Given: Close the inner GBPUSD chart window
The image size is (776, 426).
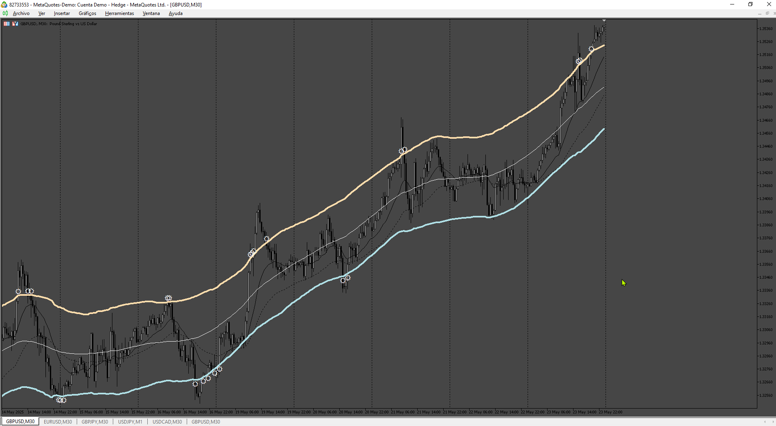Looking at the screenshot, I should [774, 13].
